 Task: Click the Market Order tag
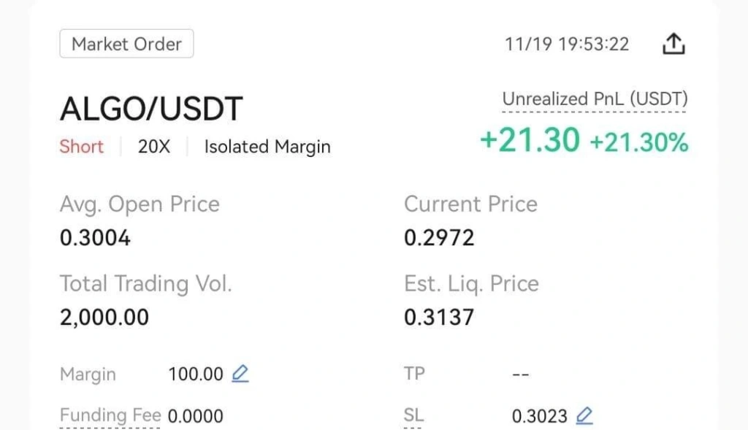126,44
